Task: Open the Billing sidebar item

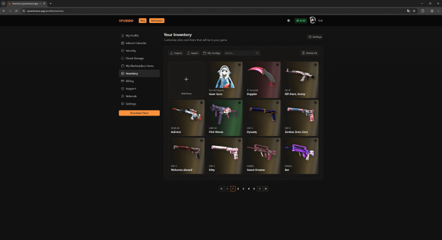Action: tap(139, 81)
